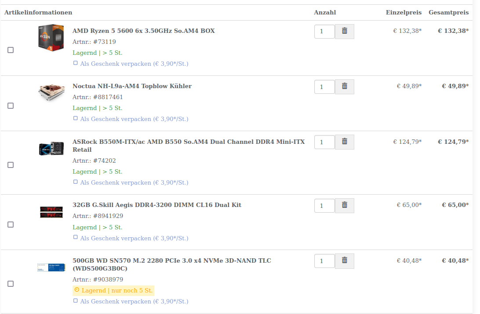Open 500GB WD SN570 M.2 product title
Viewport: 480px width, 314px height.
[x=172, y=264]
